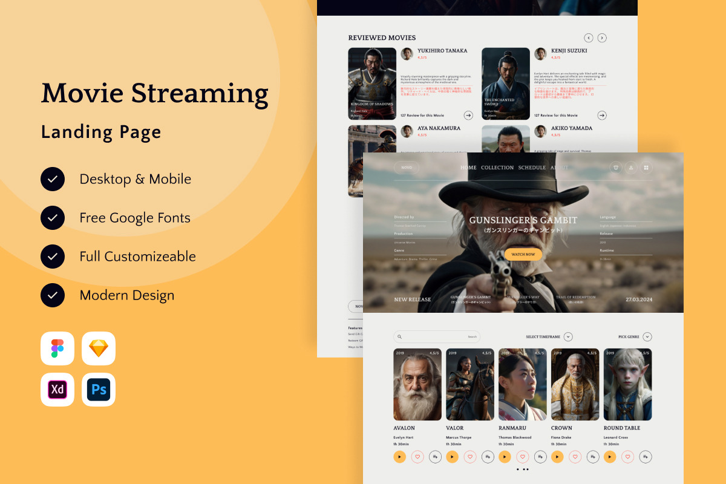Image resolution: width=726 pixels, height=484 pixels.
Task: Click the Photoshop icon
Action: pos(99,390)
